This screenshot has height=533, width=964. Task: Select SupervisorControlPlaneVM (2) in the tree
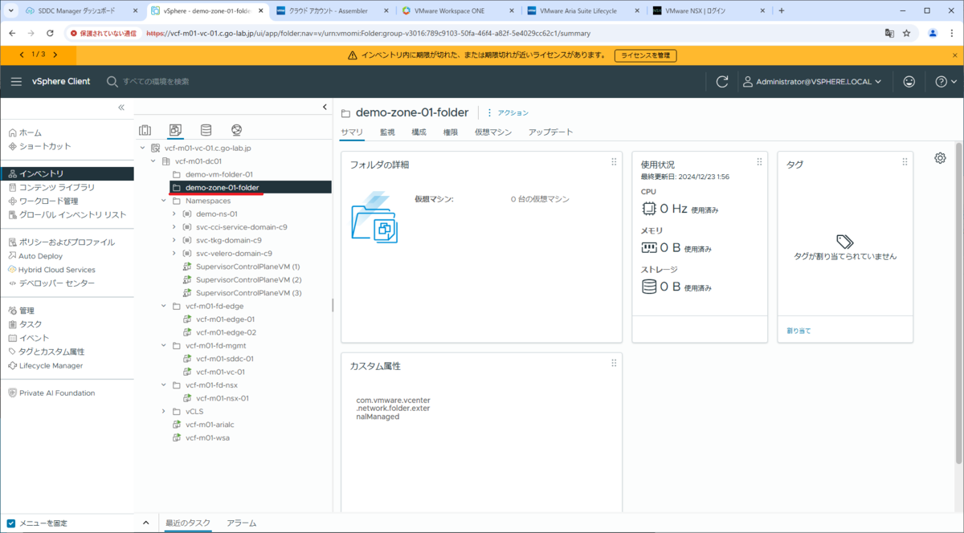248,279
